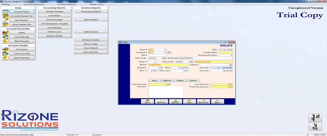Open the Account Ledger report
The image size is (327, 136).
pos(55,20)
